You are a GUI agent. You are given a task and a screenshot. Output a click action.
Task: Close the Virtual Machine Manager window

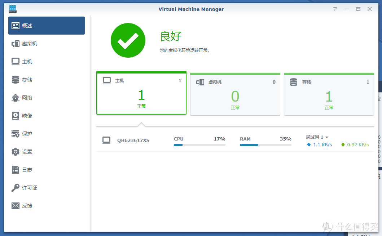coord(370,9)
